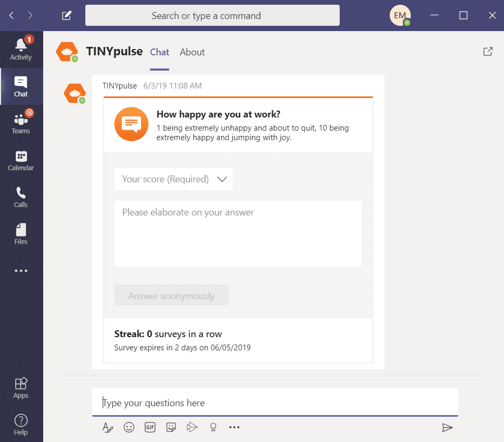The height and width of the screenshot is (442, 504).
Task: Open the emoji picker
Action: coord(129,427)
